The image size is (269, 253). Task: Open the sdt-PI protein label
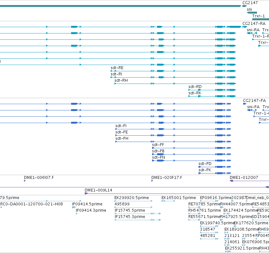tap(121, 126)
